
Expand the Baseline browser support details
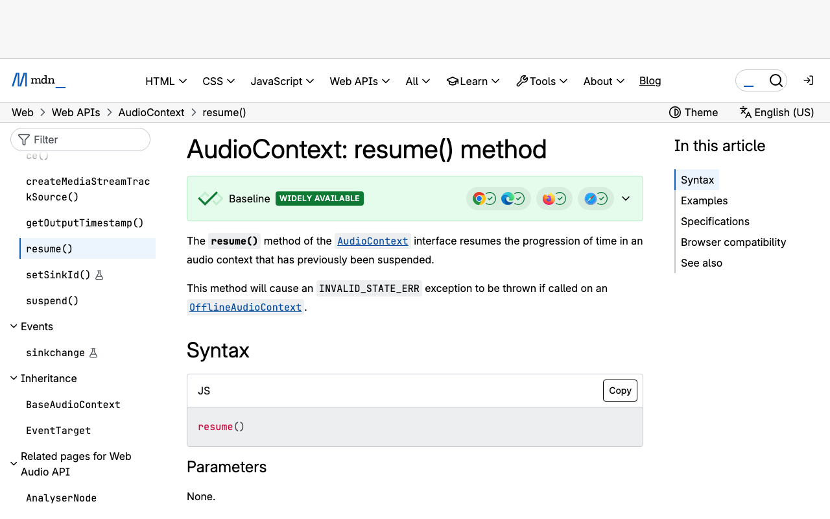coord(626,199)
